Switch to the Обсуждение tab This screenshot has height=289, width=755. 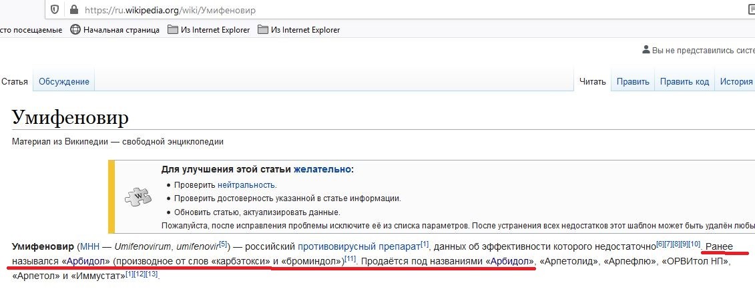[64, 82]
